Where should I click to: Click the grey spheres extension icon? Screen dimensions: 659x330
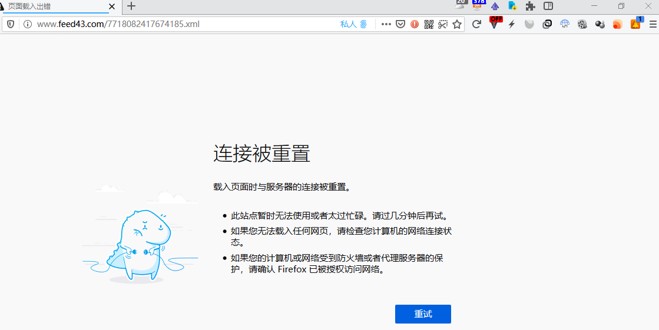(x=600, y=24)
